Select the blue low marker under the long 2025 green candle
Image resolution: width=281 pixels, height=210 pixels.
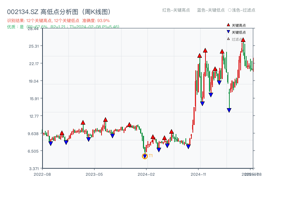[229, 110]
